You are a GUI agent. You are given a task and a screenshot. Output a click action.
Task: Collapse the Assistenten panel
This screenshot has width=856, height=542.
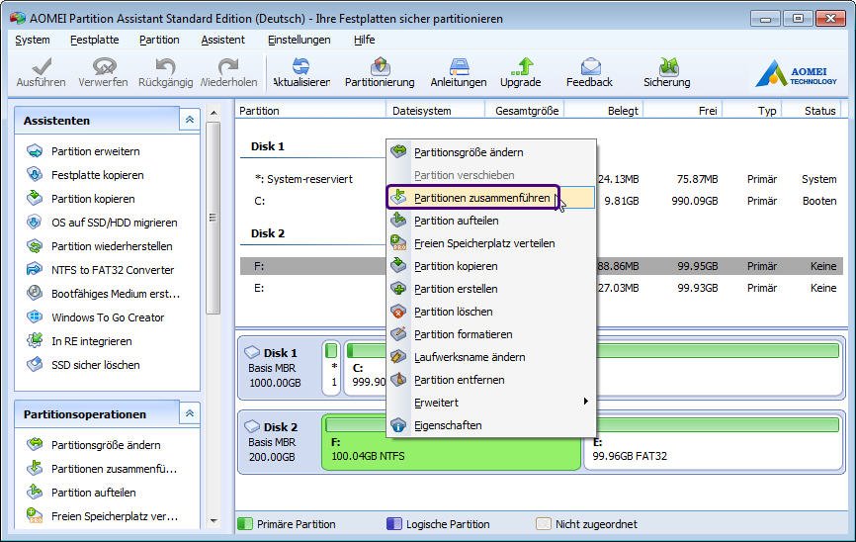click(x=190, y=120)
